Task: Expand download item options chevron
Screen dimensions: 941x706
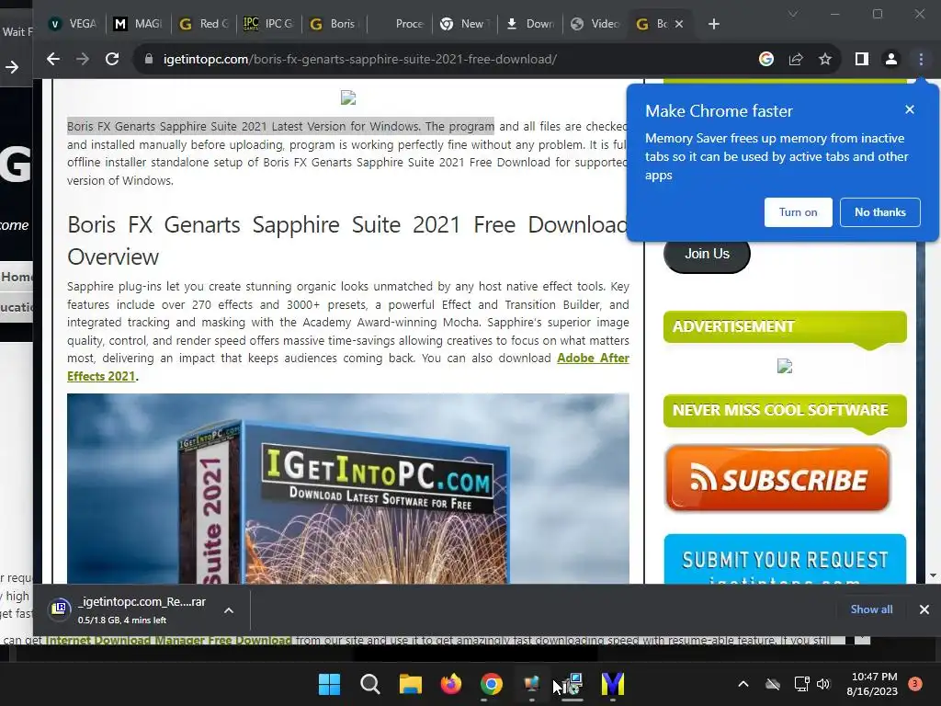Action: click(x=229, y=610)
